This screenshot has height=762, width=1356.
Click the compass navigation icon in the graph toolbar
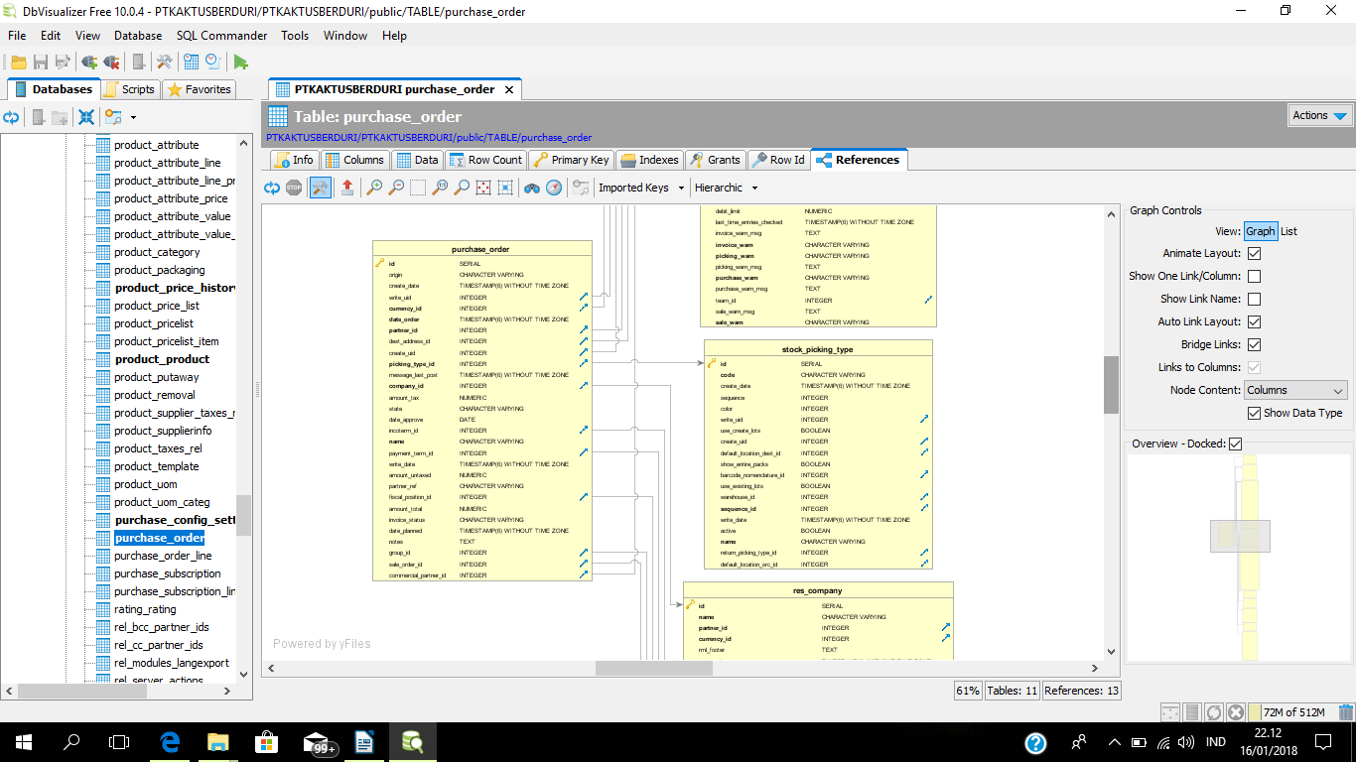click(554, 188)
